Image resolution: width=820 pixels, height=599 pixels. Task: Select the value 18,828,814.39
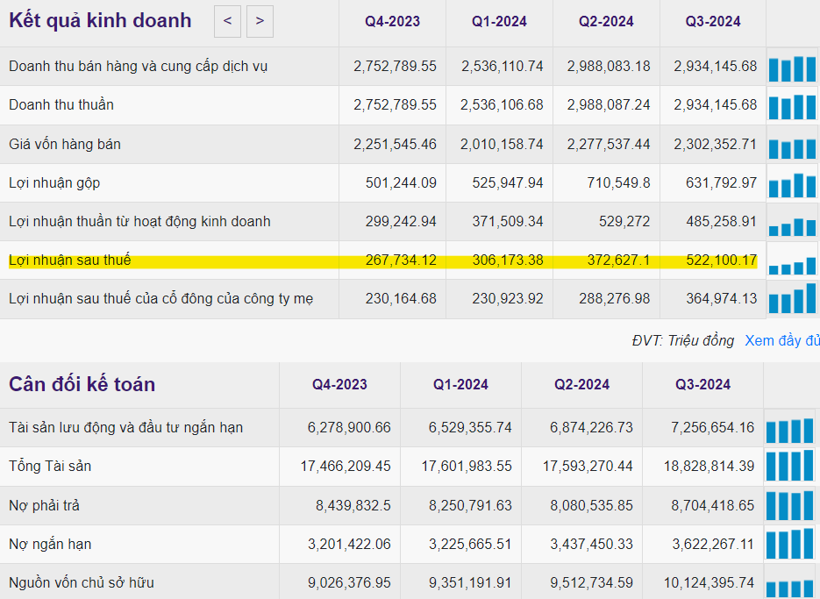(709, 466)
